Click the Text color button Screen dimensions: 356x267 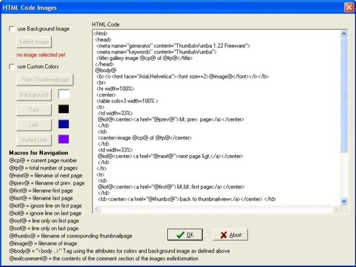click(34, 110)
